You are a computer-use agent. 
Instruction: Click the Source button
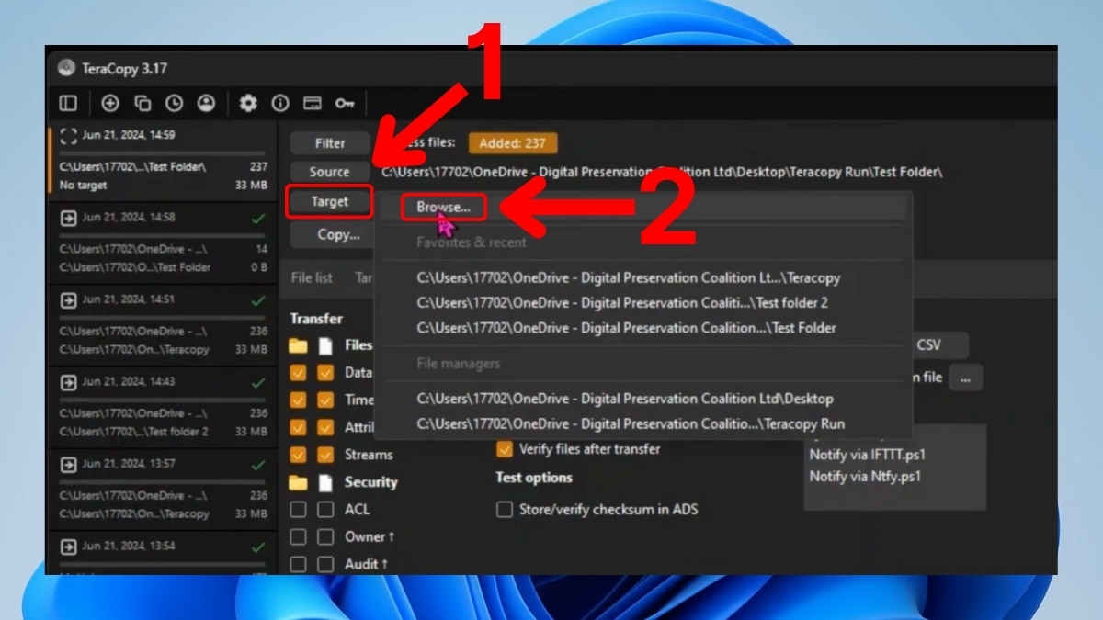point(330,172)
